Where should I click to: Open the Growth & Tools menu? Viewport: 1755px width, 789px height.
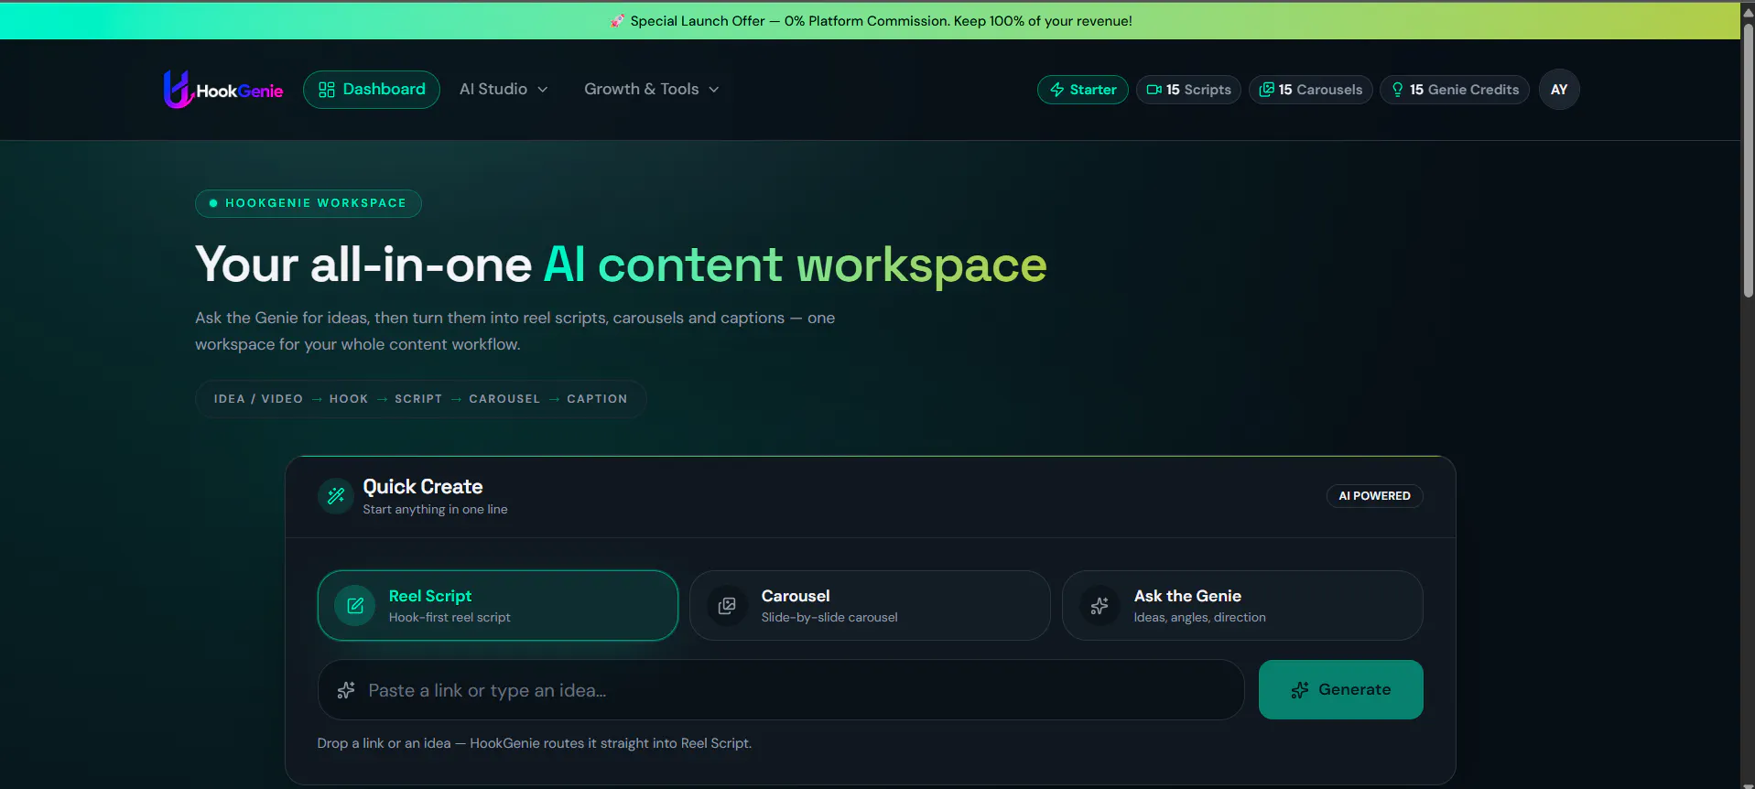tap(652, 90)
